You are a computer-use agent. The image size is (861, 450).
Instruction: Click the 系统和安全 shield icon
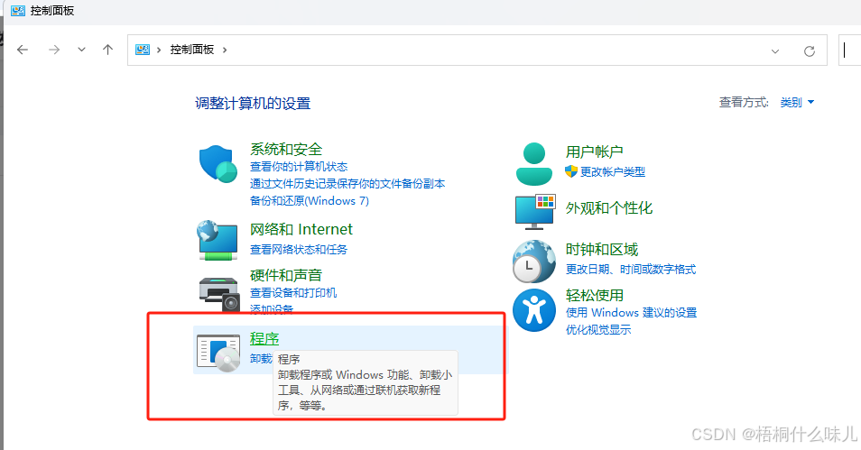218,163
